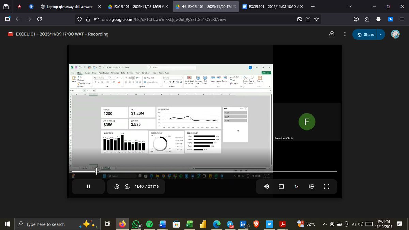Open Adobe Acrobat from the taskbar

283,224
